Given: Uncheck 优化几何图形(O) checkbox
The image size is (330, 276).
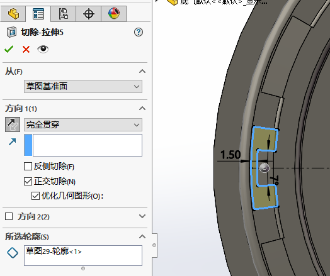Looking at the screenshot, I should tap(35, 196).
